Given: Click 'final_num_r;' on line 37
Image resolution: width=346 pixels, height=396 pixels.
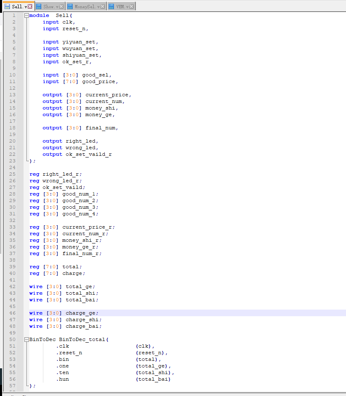Looking at the screenshot, I should click(x=82, y=253).
